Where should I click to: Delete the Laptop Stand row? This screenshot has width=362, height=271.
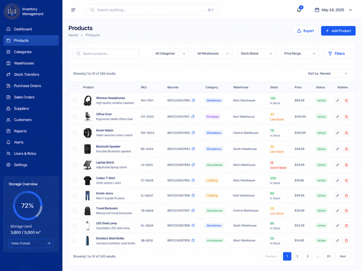click(x=346, y=165)
